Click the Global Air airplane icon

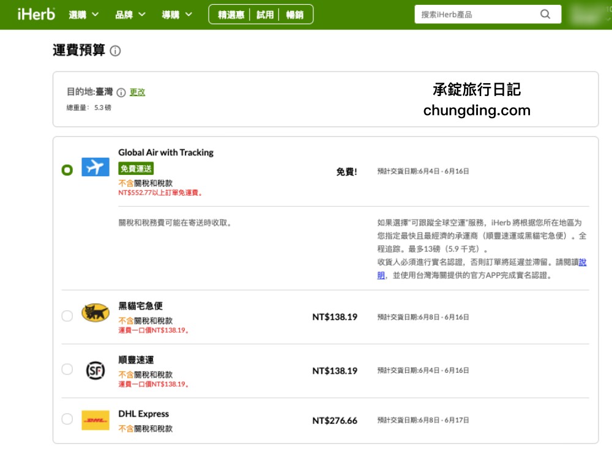point(95,166)
